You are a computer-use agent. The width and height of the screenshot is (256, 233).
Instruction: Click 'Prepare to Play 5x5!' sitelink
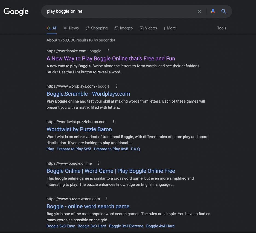pos(74,149)
